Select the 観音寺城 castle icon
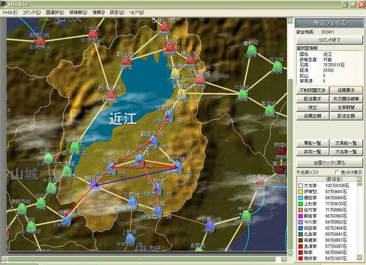 tap(153, 140)
